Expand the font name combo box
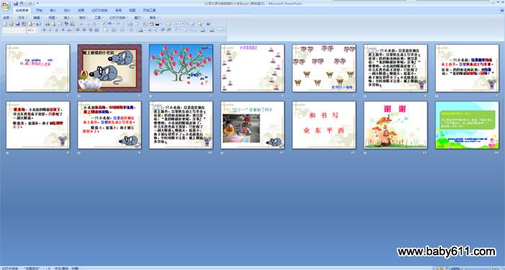This screenshot has width=505, height=270. (x=14, y=30)
